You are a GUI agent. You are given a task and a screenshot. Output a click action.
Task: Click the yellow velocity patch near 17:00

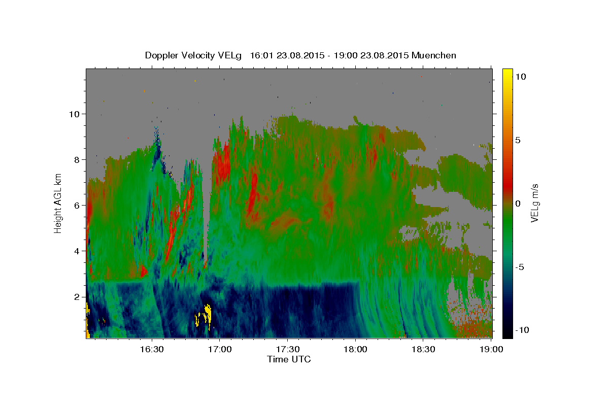point(208,313)
